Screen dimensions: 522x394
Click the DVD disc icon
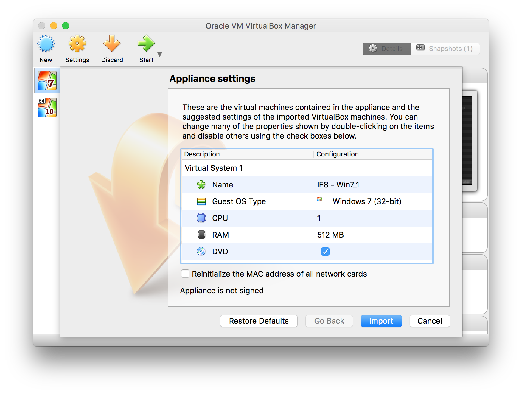point(201,252)
